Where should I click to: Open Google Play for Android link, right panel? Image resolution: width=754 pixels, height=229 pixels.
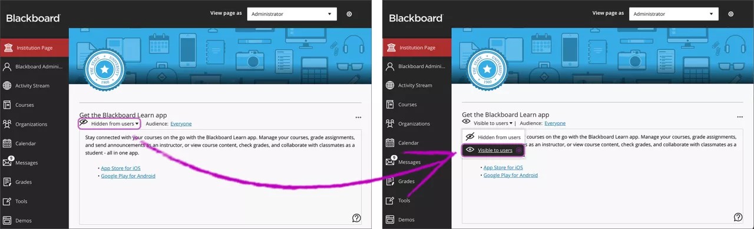[x=510, y=175]
